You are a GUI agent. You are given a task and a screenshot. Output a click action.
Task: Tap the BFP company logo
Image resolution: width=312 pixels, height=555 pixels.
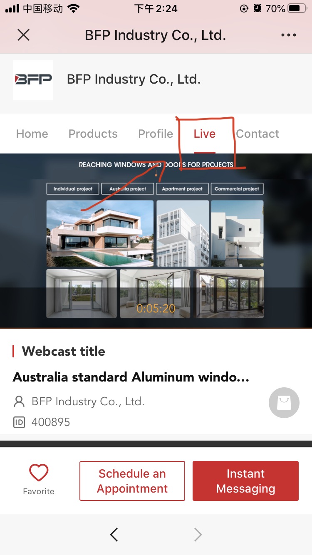(33, 80)
